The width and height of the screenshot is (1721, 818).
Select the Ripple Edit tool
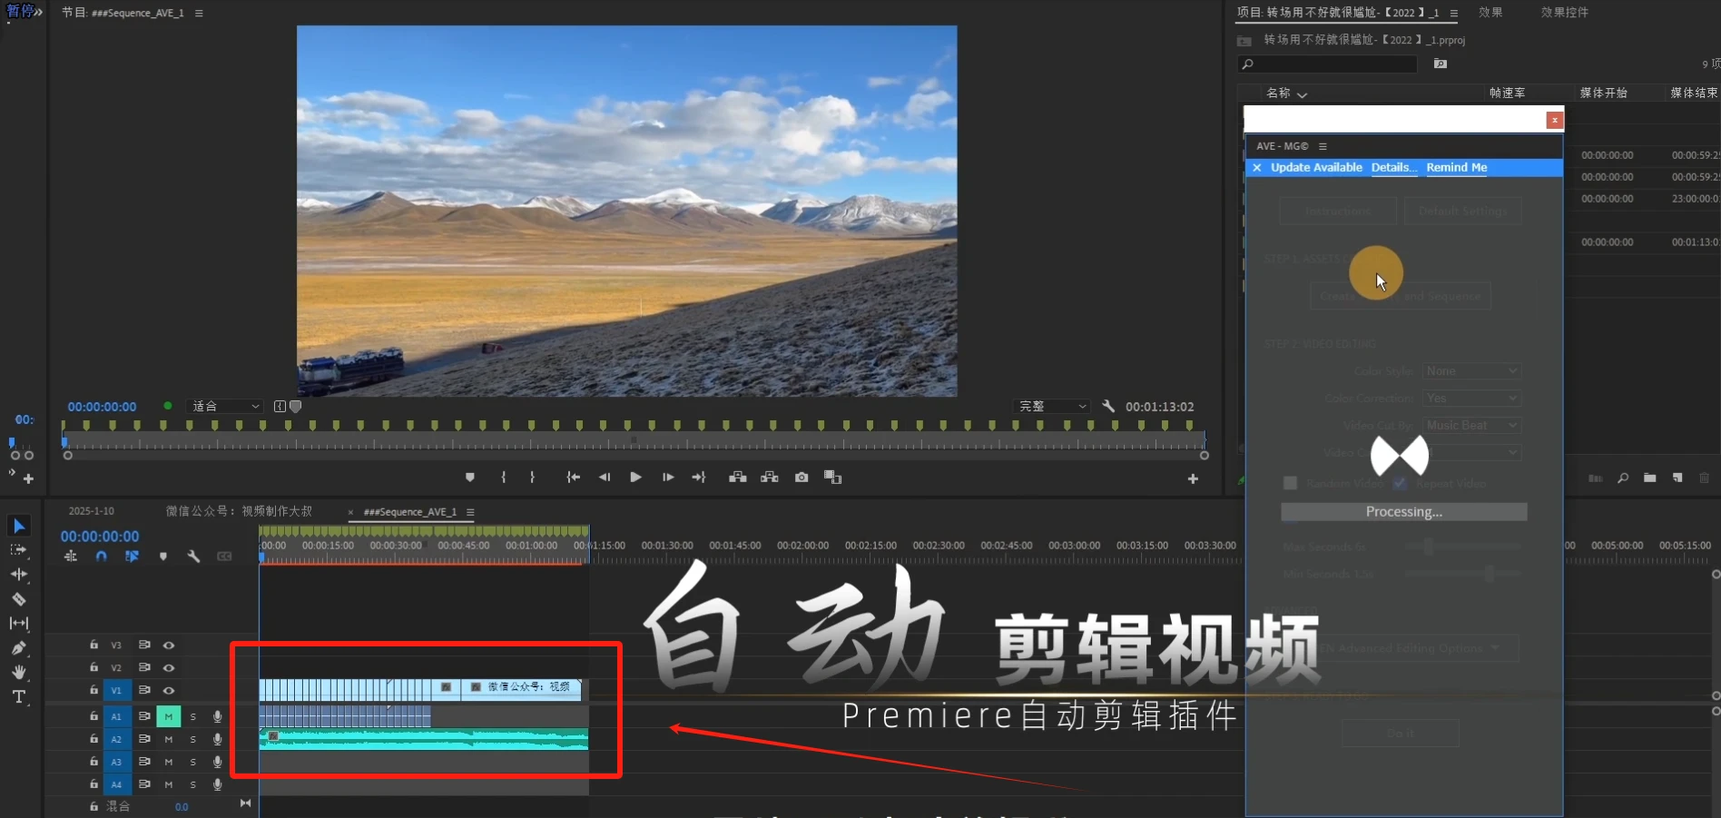18,575
